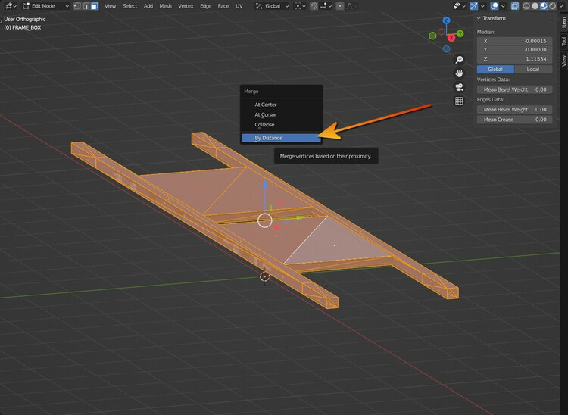Open the Mesh menu
The width and height of the screenshot is (568, 415).
click(x=166, y=6)
